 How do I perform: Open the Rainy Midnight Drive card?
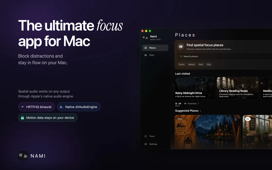tap(194, 88)
